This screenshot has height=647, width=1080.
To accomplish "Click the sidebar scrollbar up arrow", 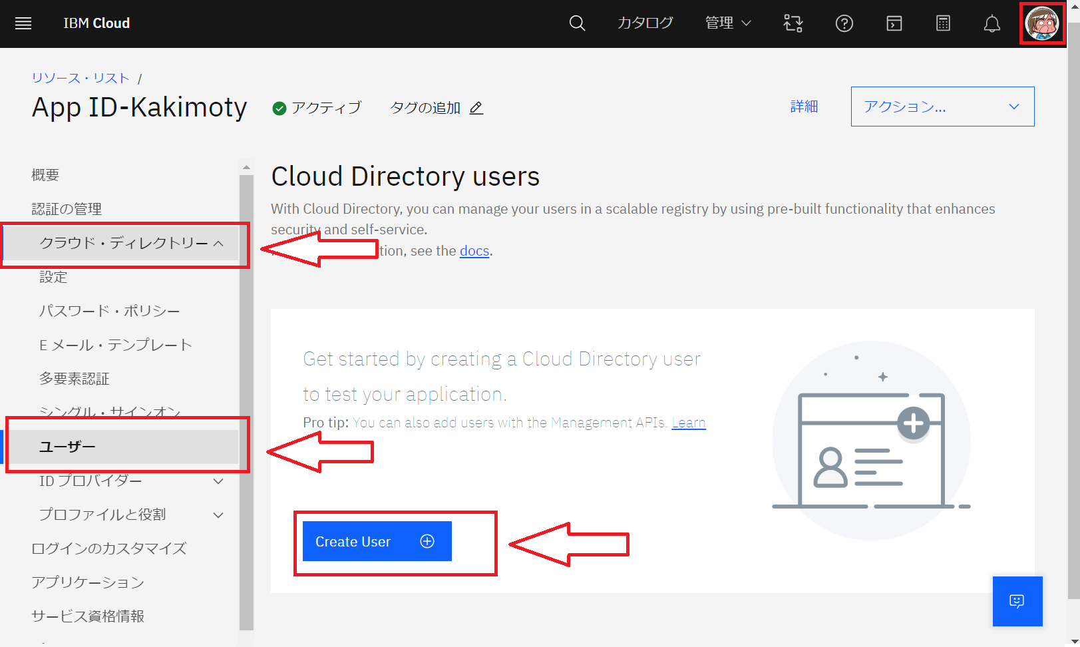I will (x=246, y=167).
